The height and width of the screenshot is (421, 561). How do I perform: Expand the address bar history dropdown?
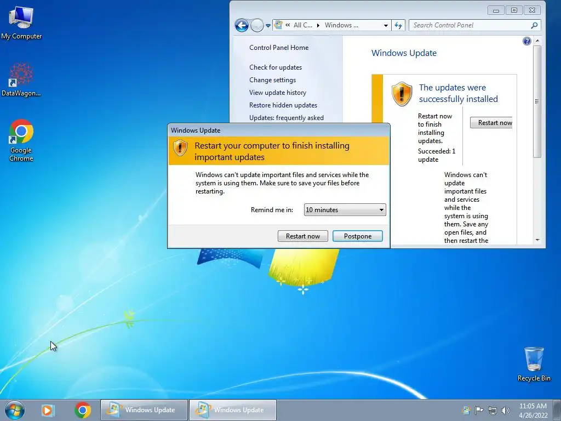(386, 25)
